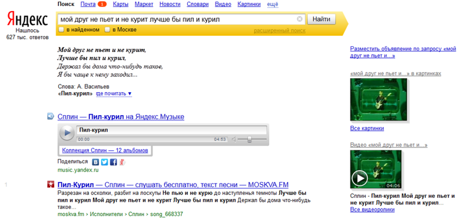The image size is (471, 222).
Task: Open the Словари tab
Action: tap(198, 4)
